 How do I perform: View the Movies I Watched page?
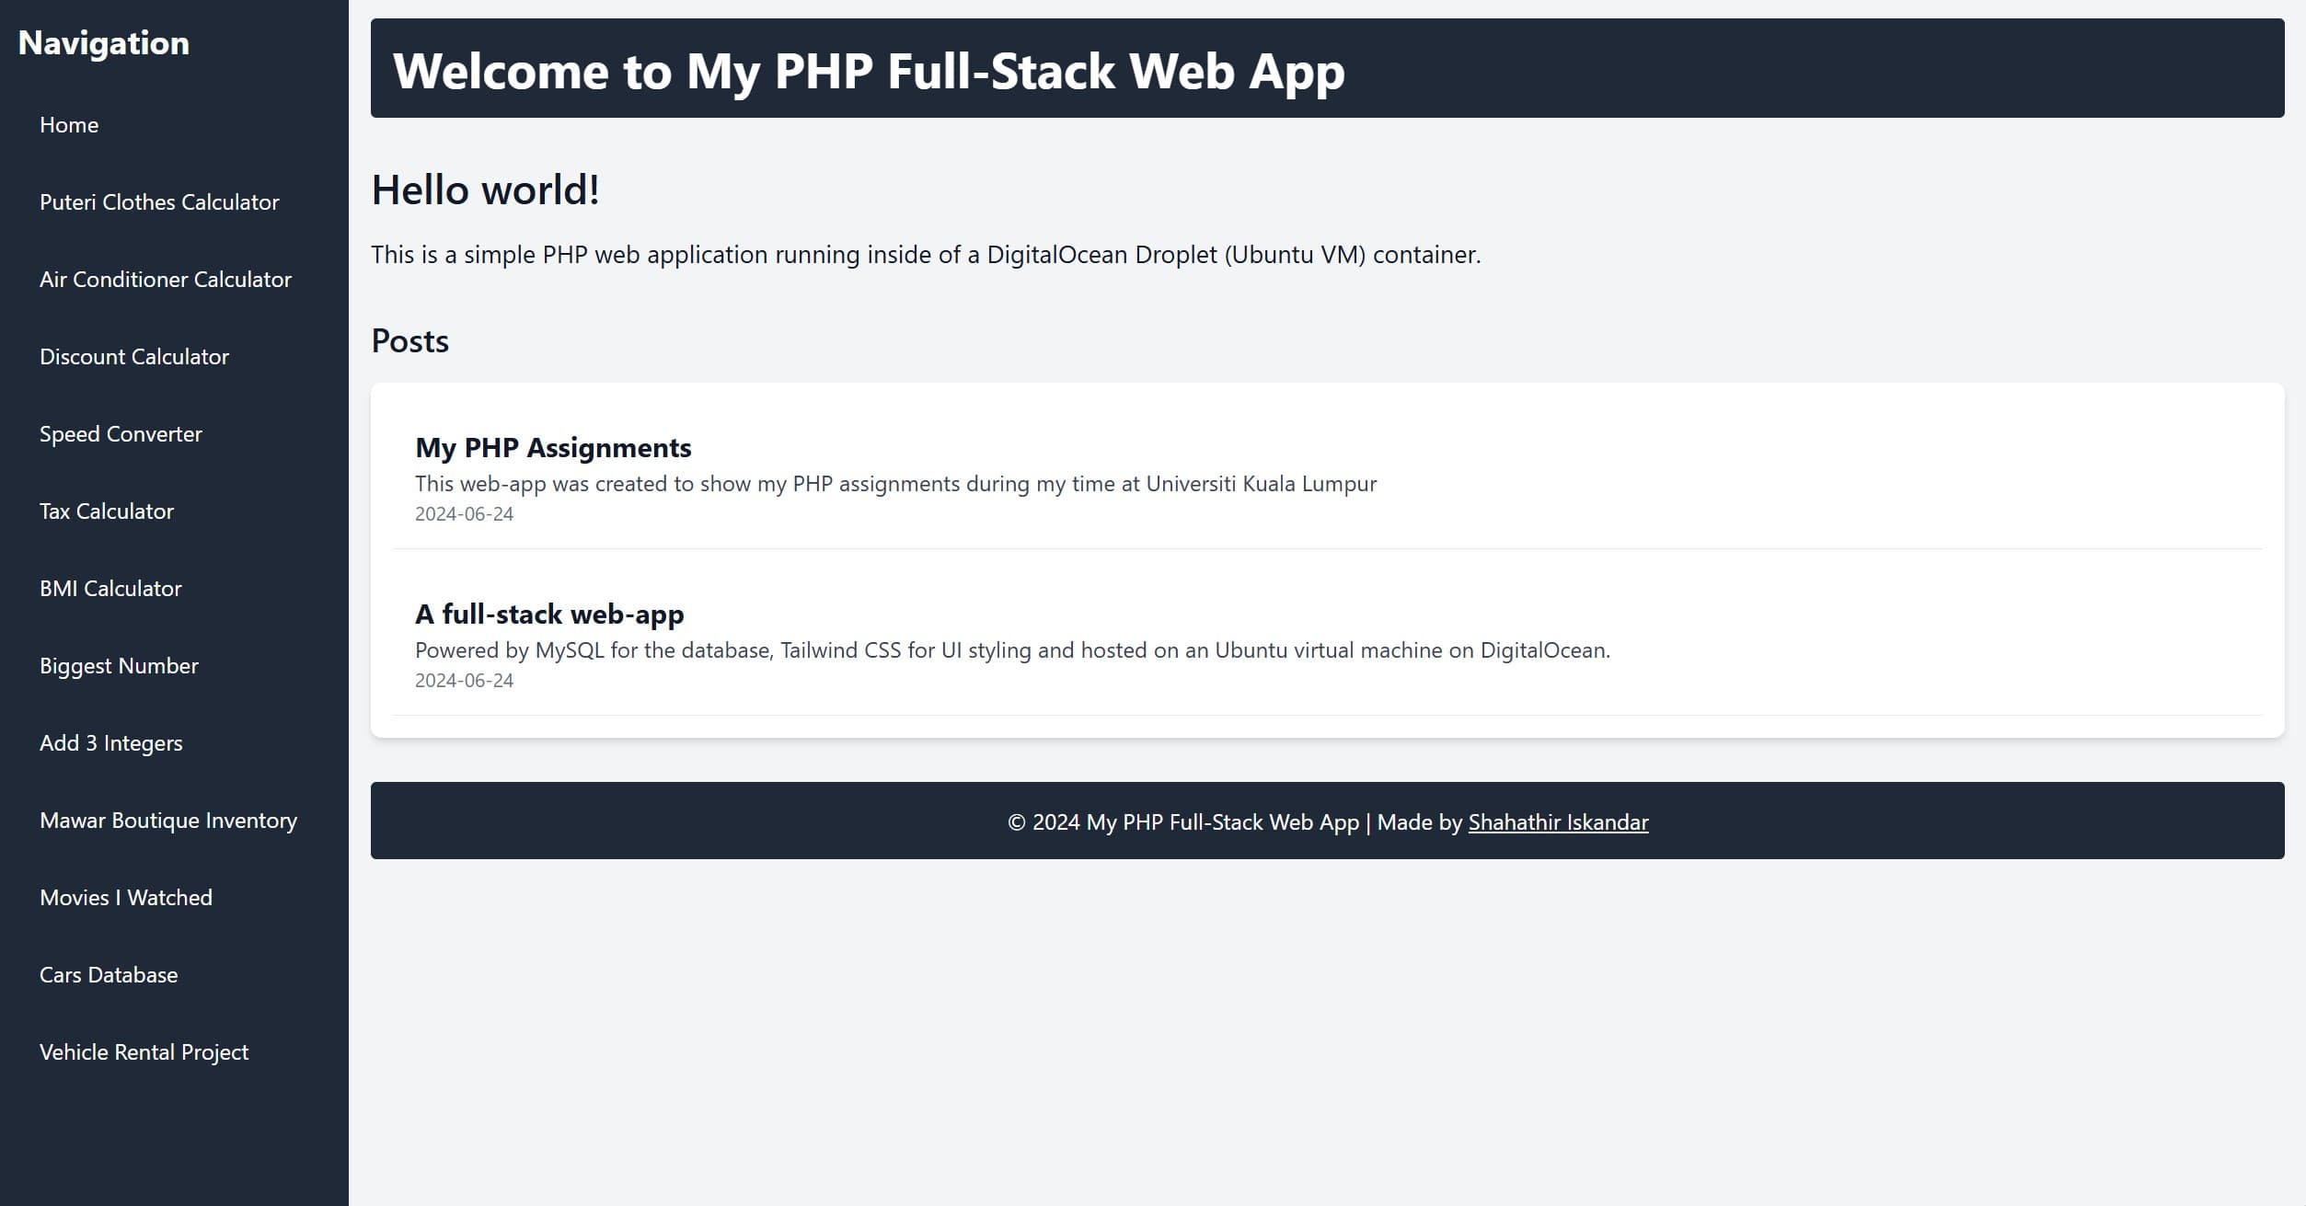coord(126,898)
